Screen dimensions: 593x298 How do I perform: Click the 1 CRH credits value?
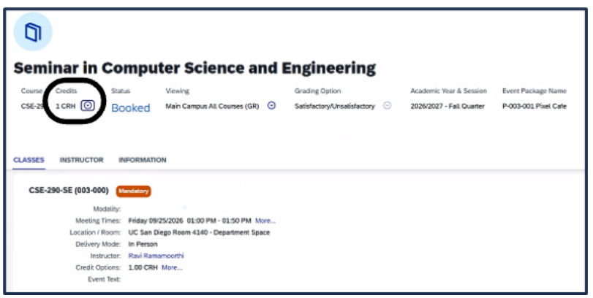point(65,106)
